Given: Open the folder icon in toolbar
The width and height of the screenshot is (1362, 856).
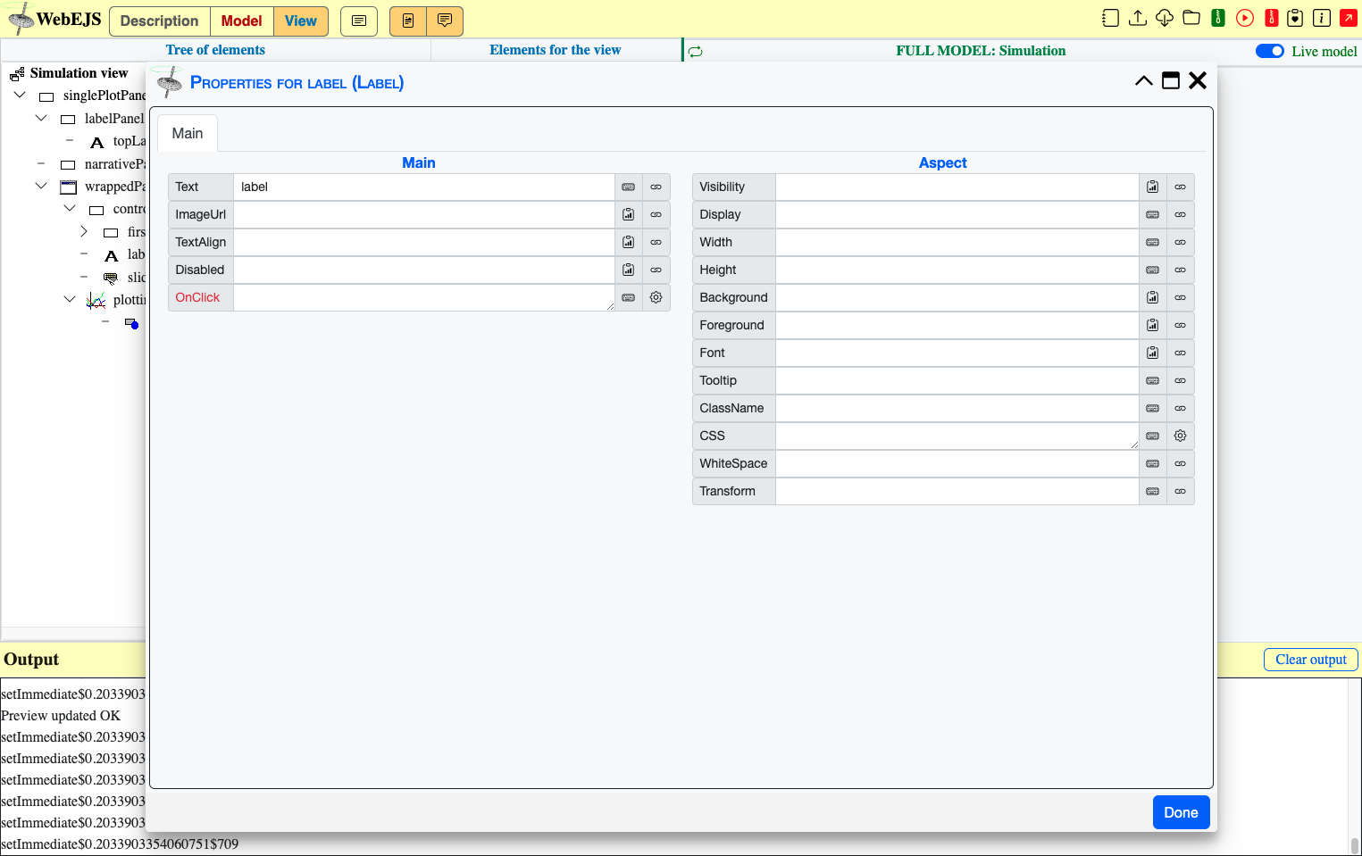Looking at the screenshot, I should 1191,18.
